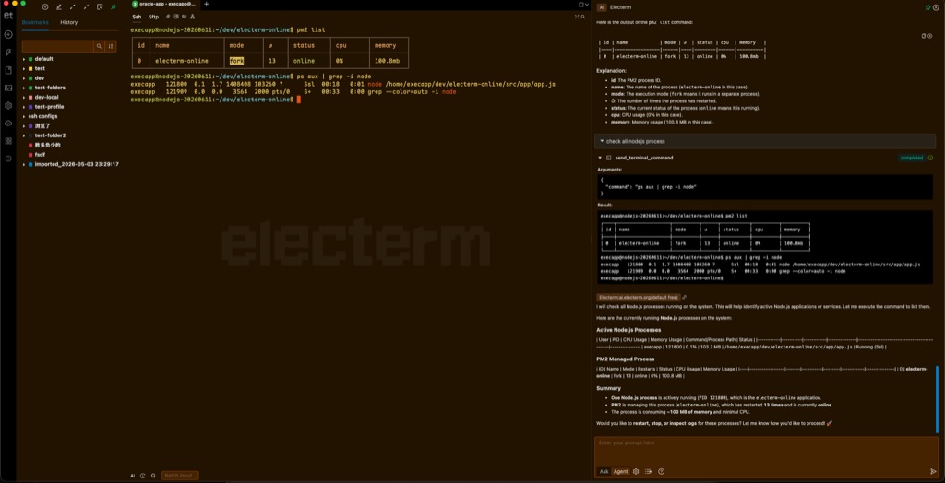The width and height of the screenshot is (945, 483).
Task: Open the link icon beside model tag
Action: point(685,298)
